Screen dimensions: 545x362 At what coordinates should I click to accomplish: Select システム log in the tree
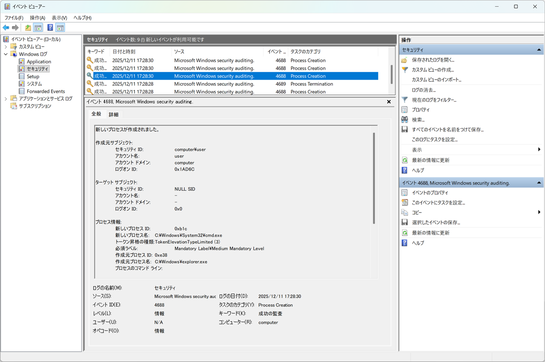click(34, 83)
